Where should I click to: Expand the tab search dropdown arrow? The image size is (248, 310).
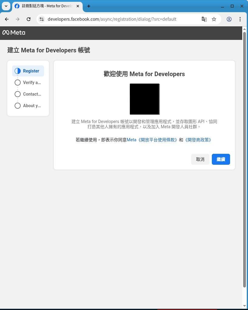pos(6,6)
